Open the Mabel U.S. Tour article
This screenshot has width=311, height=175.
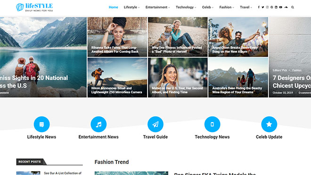pyautogui.click(x=178, y=77)
